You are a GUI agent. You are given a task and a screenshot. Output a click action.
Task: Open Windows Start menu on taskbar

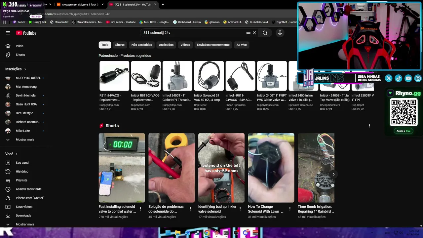click(168, 233)
